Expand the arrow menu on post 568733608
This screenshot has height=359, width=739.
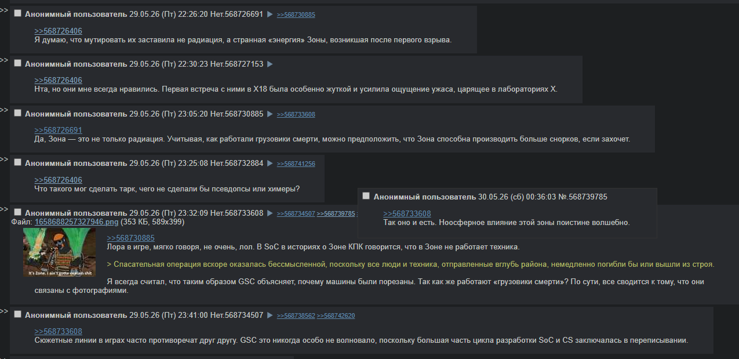tap(270, 213)
